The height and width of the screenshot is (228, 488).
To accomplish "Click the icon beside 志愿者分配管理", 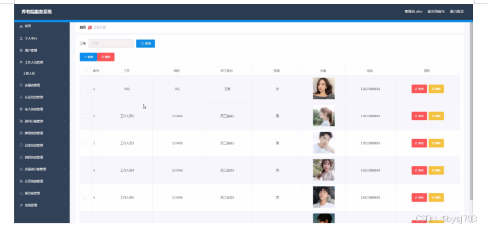I will pos(21,169).
